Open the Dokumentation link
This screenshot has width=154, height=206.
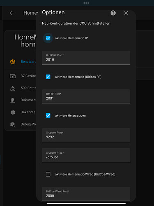[x=28, y=100]
